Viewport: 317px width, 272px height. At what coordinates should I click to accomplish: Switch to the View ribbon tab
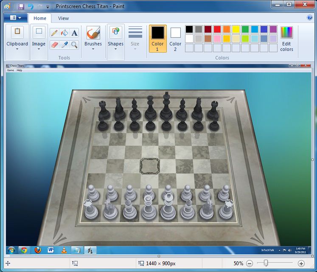pos(64,18)
